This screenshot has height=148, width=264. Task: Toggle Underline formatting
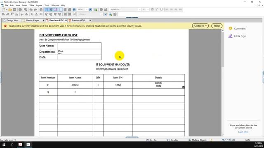tap(161, 9)
